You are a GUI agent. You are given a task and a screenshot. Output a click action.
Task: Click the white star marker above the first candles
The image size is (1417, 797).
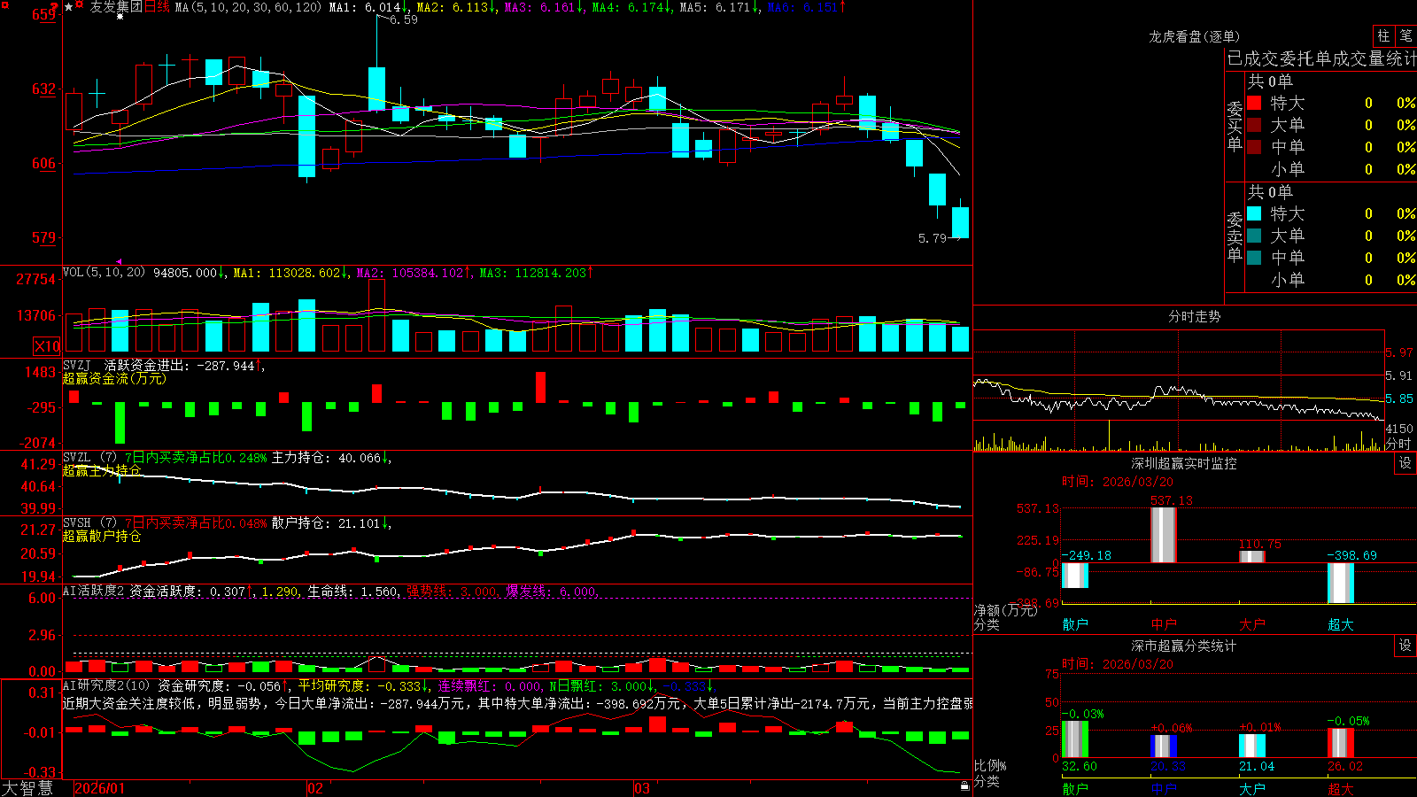(x=120, y=17)
